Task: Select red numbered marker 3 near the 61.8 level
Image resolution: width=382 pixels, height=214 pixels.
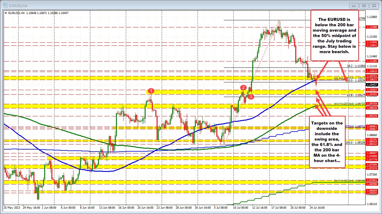Action: click(251, 96)
